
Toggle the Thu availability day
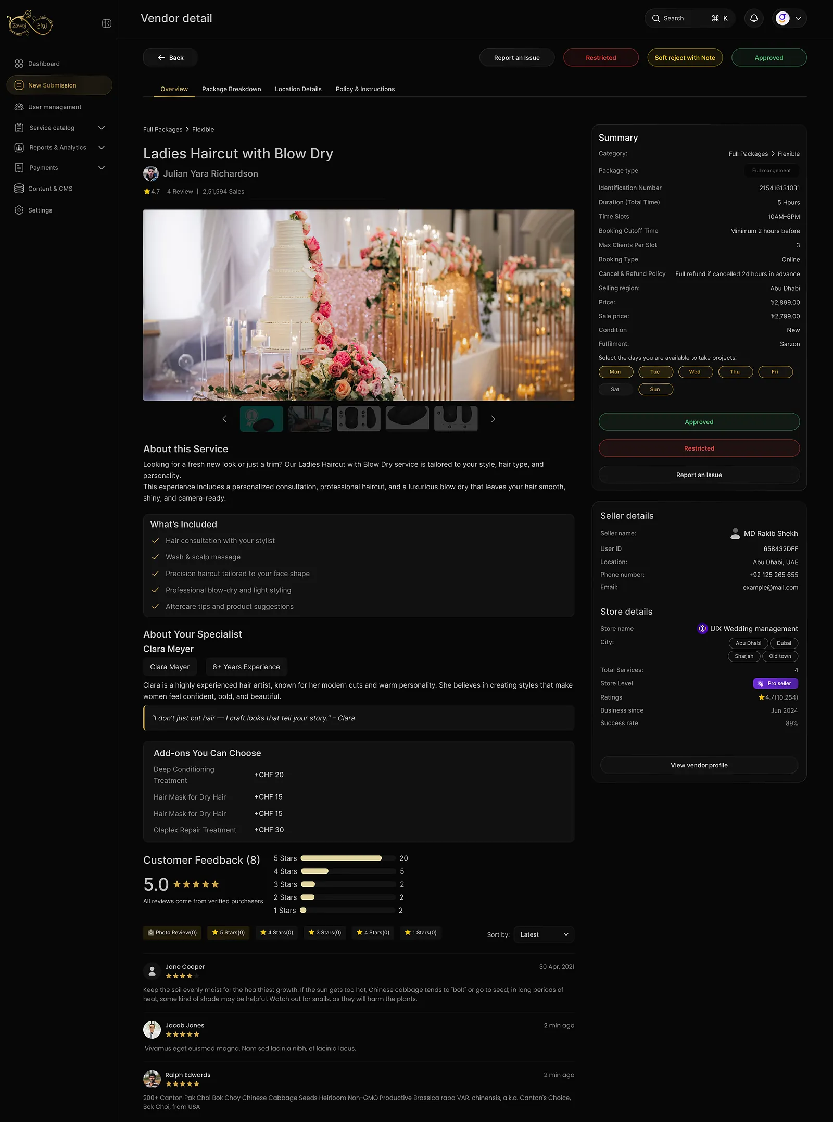736,372
